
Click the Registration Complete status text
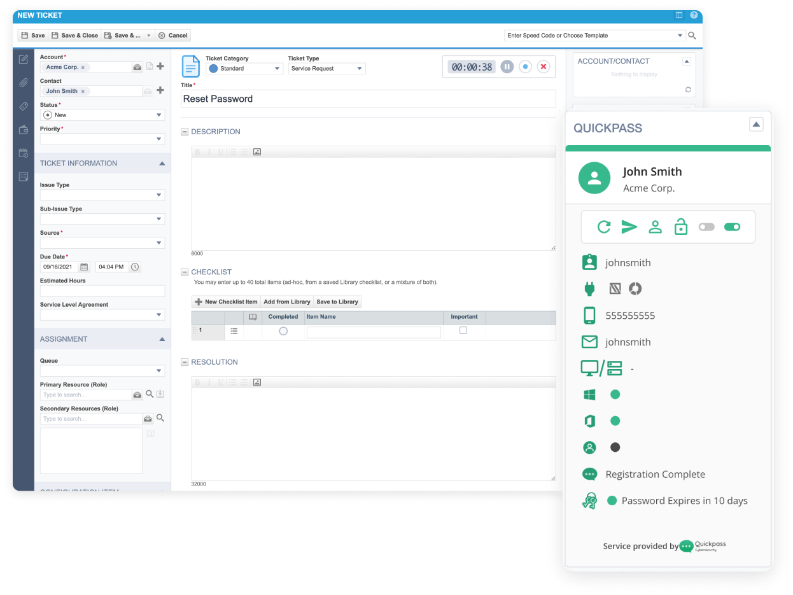[656, 474]
